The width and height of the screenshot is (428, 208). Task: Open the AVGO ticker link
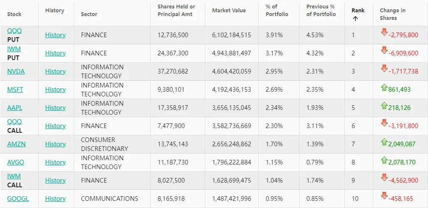pos(16,162)
